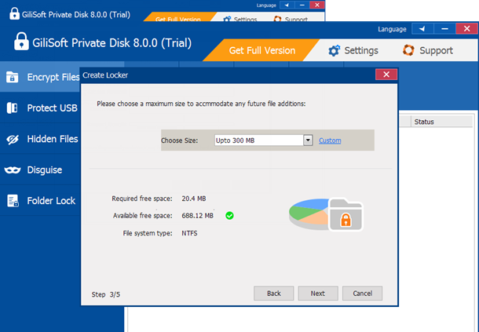This screenshot has width=479, height=332.
Task: Click the Back button in the dialog
Action: pyautogui.click(x=274, y=294)
